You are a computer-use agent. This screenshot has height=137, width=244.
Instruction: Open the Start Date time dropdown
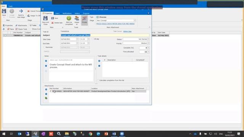pyautogui.click(x=88, y=39)
